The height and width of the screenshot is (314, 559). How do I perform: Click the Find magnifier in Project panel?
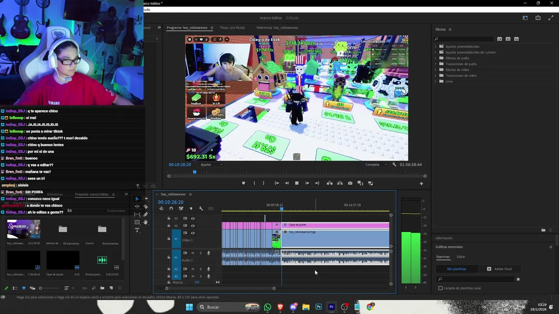tap(93, 288)
